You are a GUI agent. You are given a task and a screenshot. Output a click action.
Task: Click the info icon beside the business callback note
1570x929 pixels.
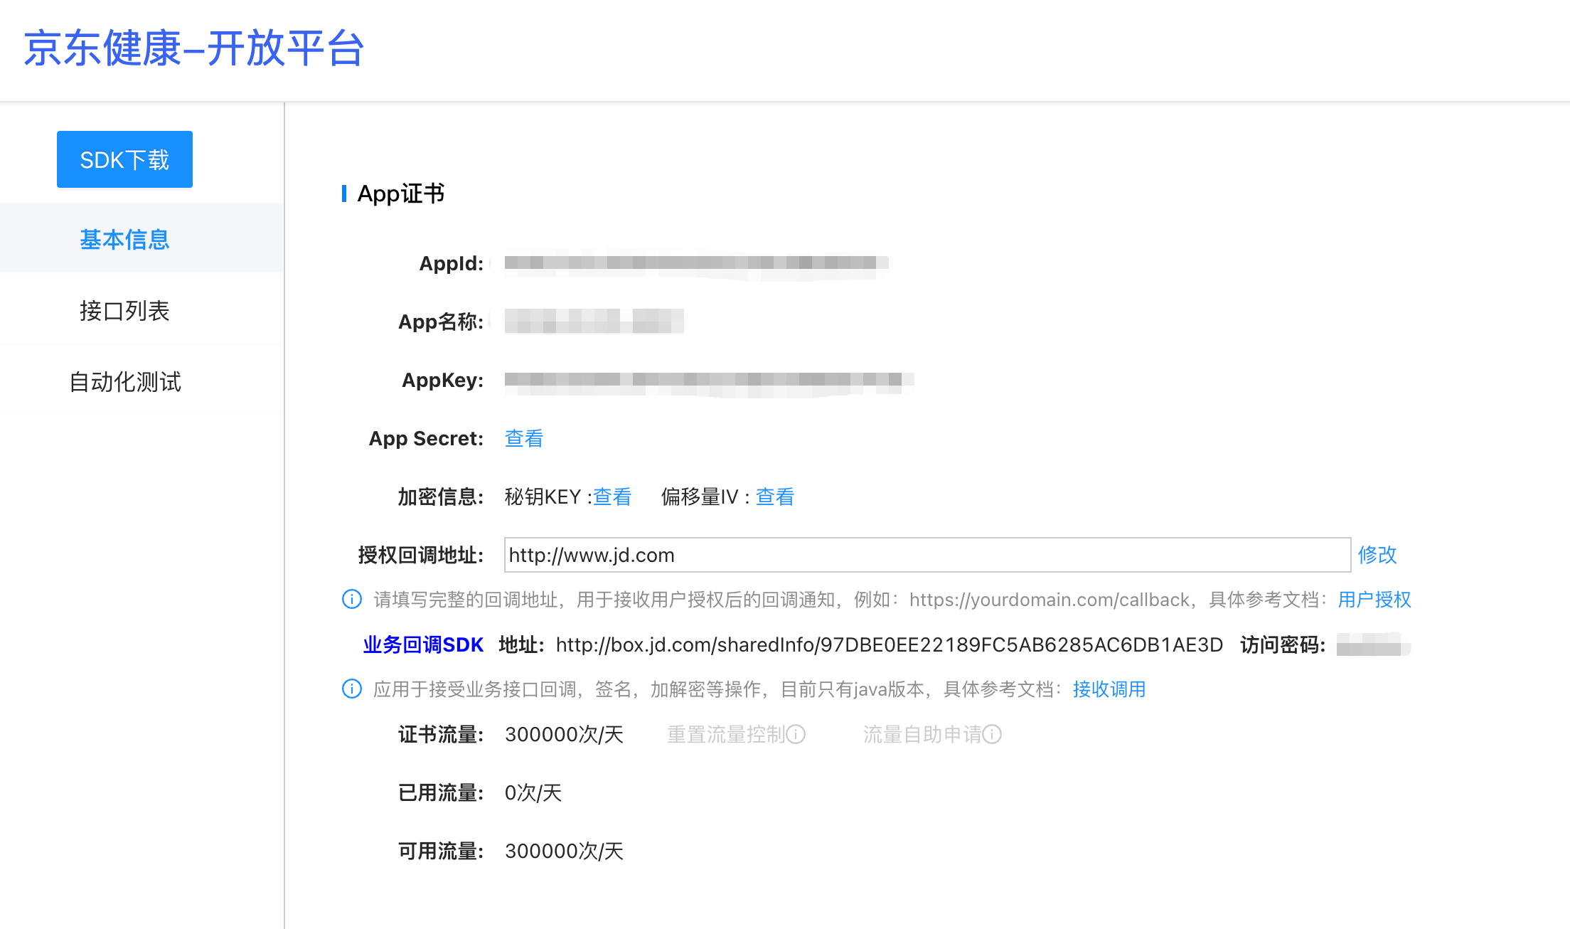click(351, 689)
